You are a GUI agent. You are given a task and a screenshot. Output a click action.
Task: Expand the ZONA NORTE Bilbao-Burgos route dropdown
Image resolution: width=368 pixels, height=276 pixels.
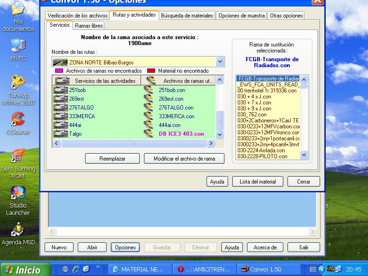tap(220, 62)
